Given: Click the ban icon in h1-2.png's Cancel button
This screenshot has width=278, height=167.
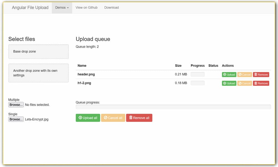Looking at the screenshot, I should coord(240,83).
